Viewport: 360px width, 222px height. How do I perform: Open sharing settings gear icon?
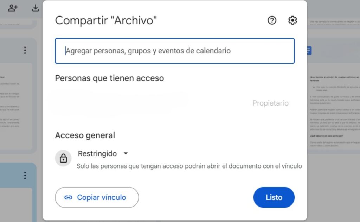tap(292, 20)
